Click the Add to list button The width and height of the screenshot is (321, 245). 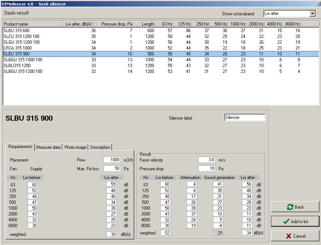295,221
